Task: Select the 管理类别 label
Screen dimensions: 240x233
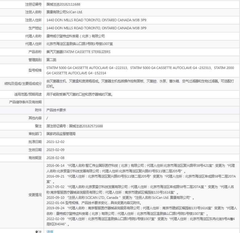Action: point(35,60)
